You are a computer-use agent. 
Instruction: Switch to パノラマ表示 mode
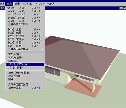point(25,68)
